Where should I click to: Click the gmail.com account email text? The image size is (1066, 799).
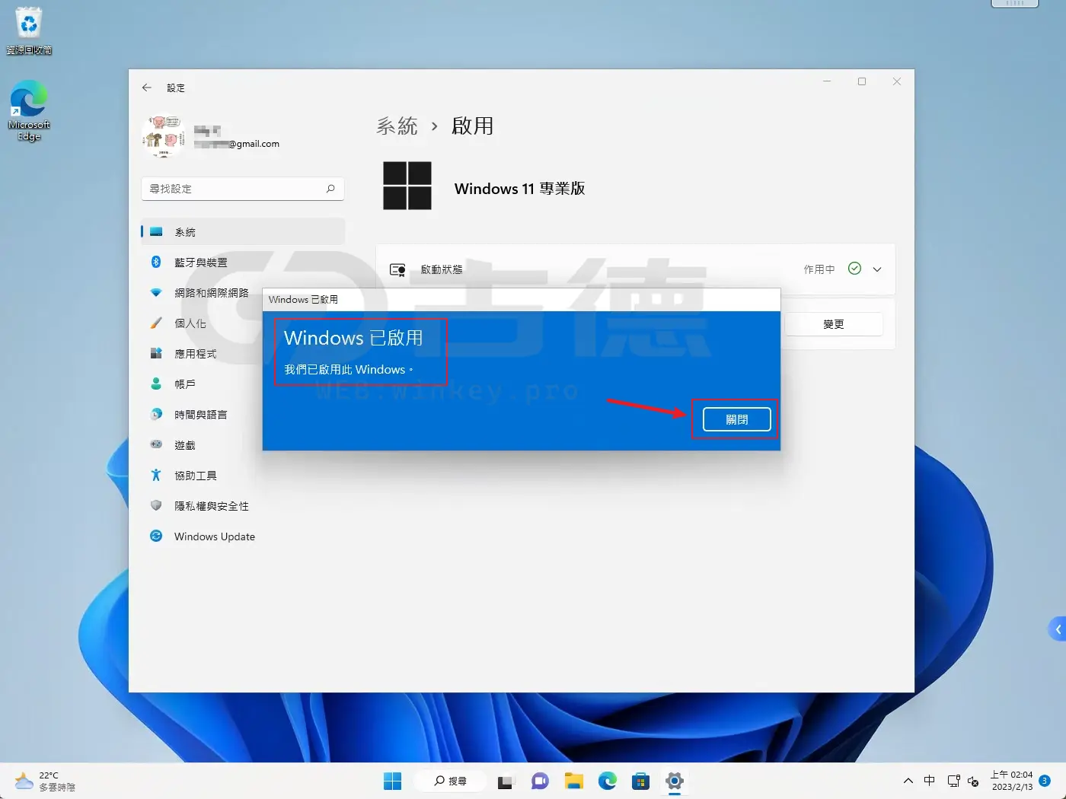237,144
